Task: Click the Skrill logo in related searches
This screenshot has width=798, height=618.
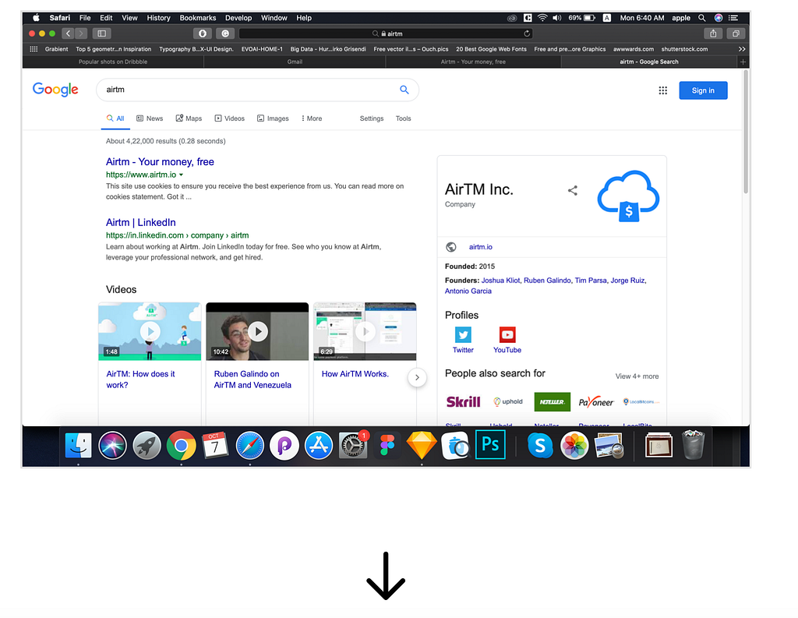Action: pyautogui.click(x=463, y=402)
